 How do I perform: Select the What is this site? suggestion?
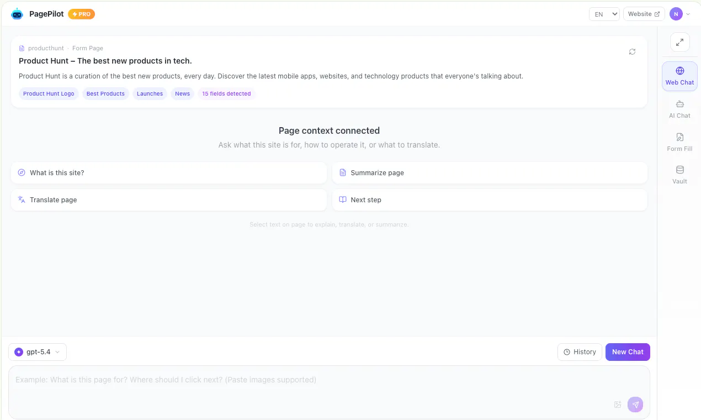[x=169, y=172]
